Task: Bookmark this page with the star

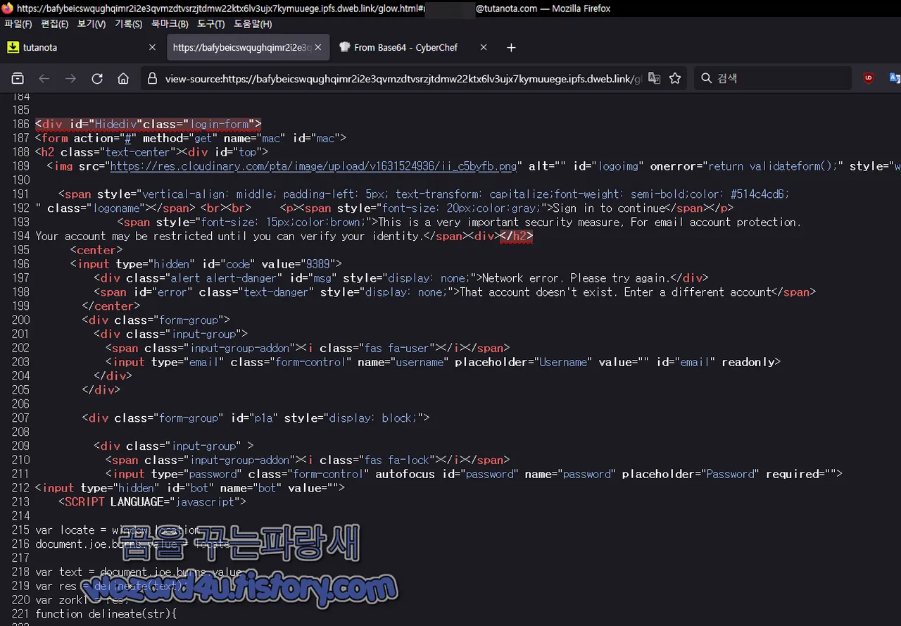Action: (x=675, y=78)
